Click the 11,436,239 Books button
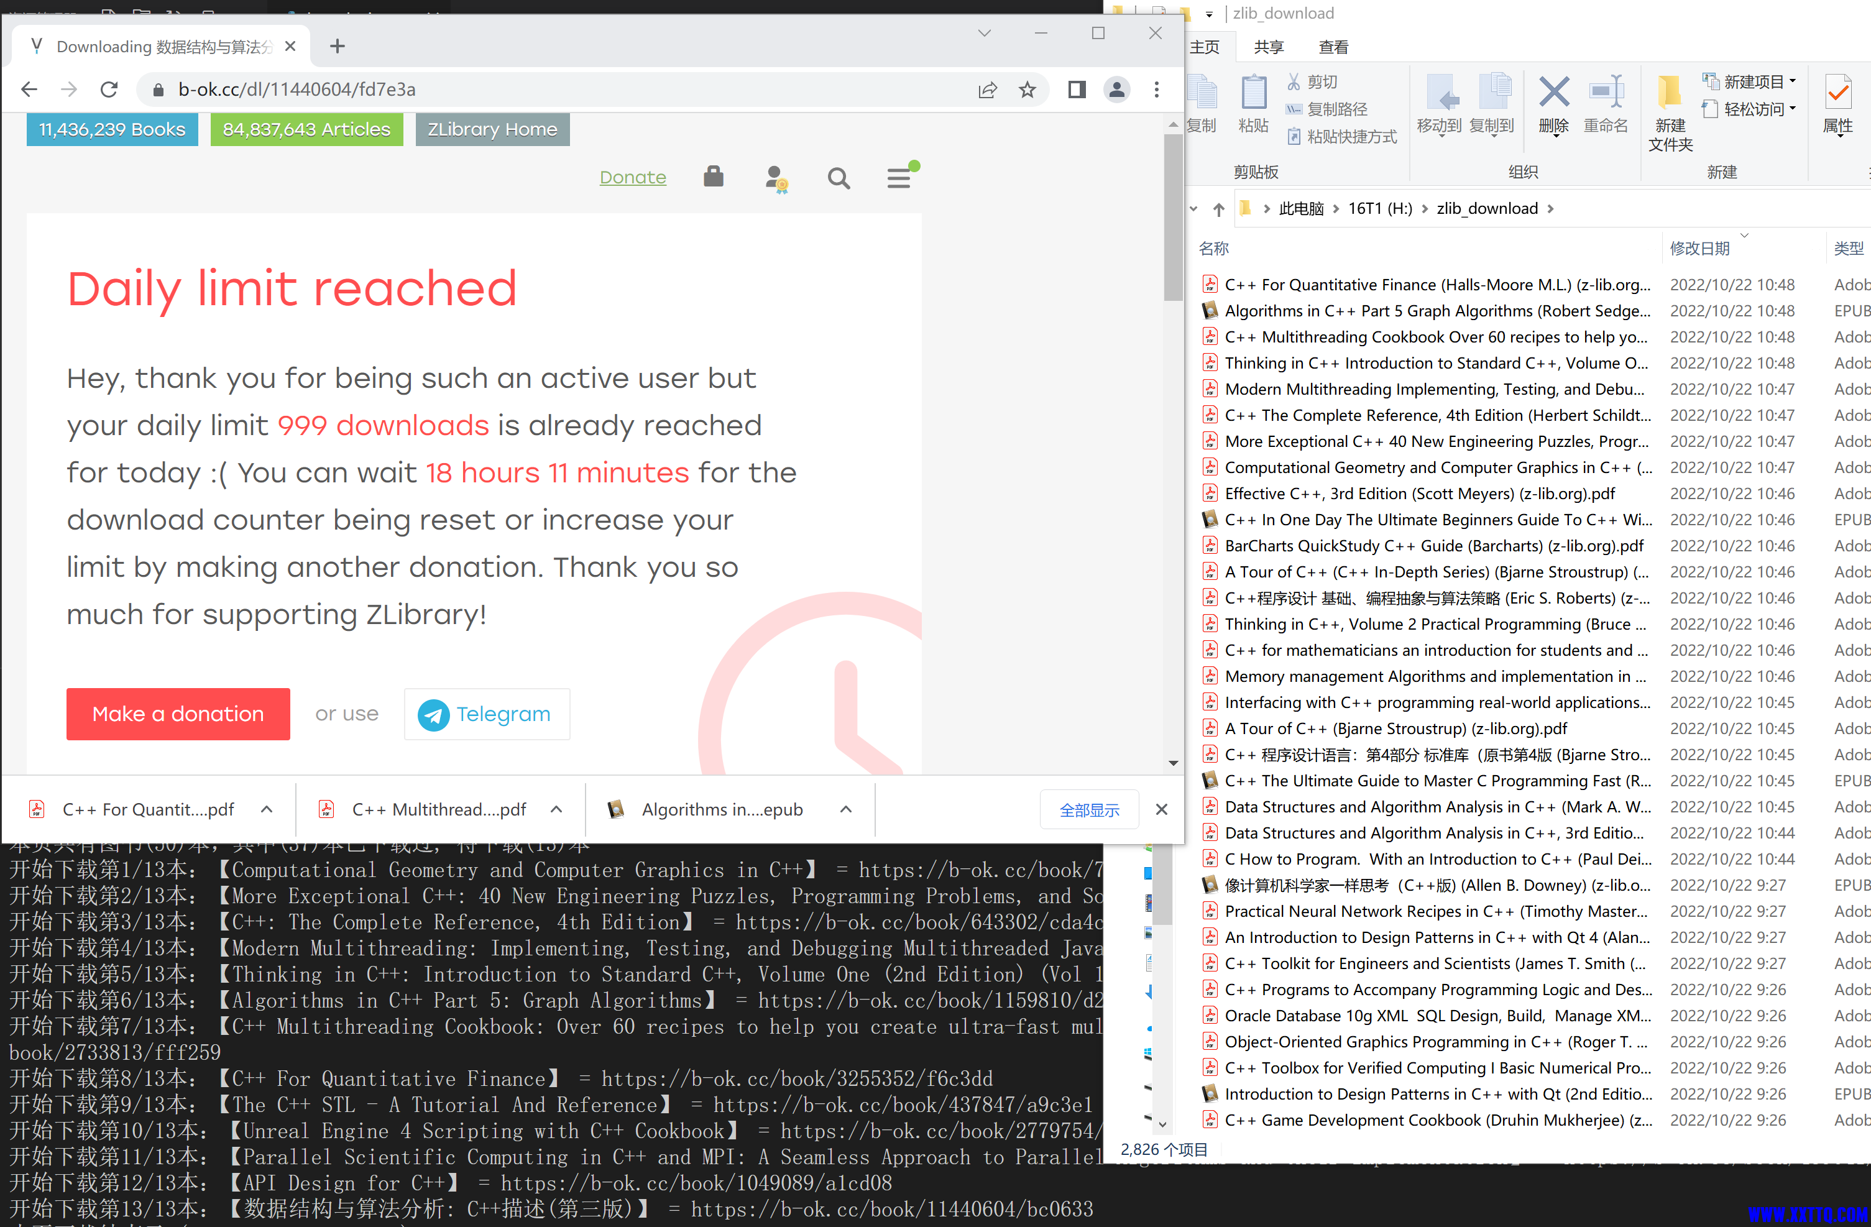This screenshot has width=1871, height=1227. (x=113, y=130)
